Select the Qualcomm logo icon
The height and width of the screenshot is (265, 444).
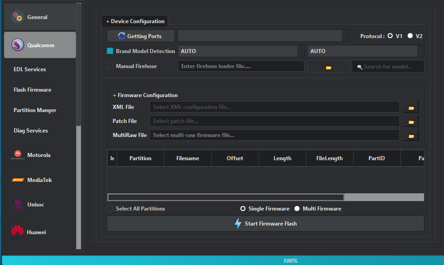tap(18, 45)
